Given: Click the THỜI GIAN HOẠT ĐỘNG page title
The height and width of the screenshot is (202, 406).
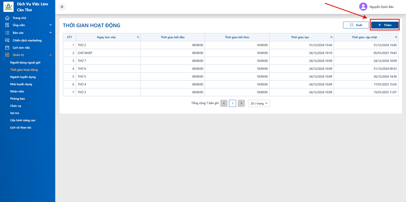Looking at the screenshot, I should tap(92, 25).
